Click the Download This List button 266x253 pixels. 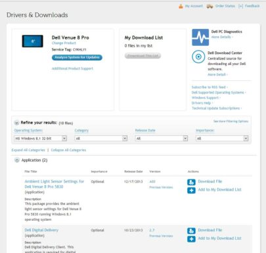143,56
